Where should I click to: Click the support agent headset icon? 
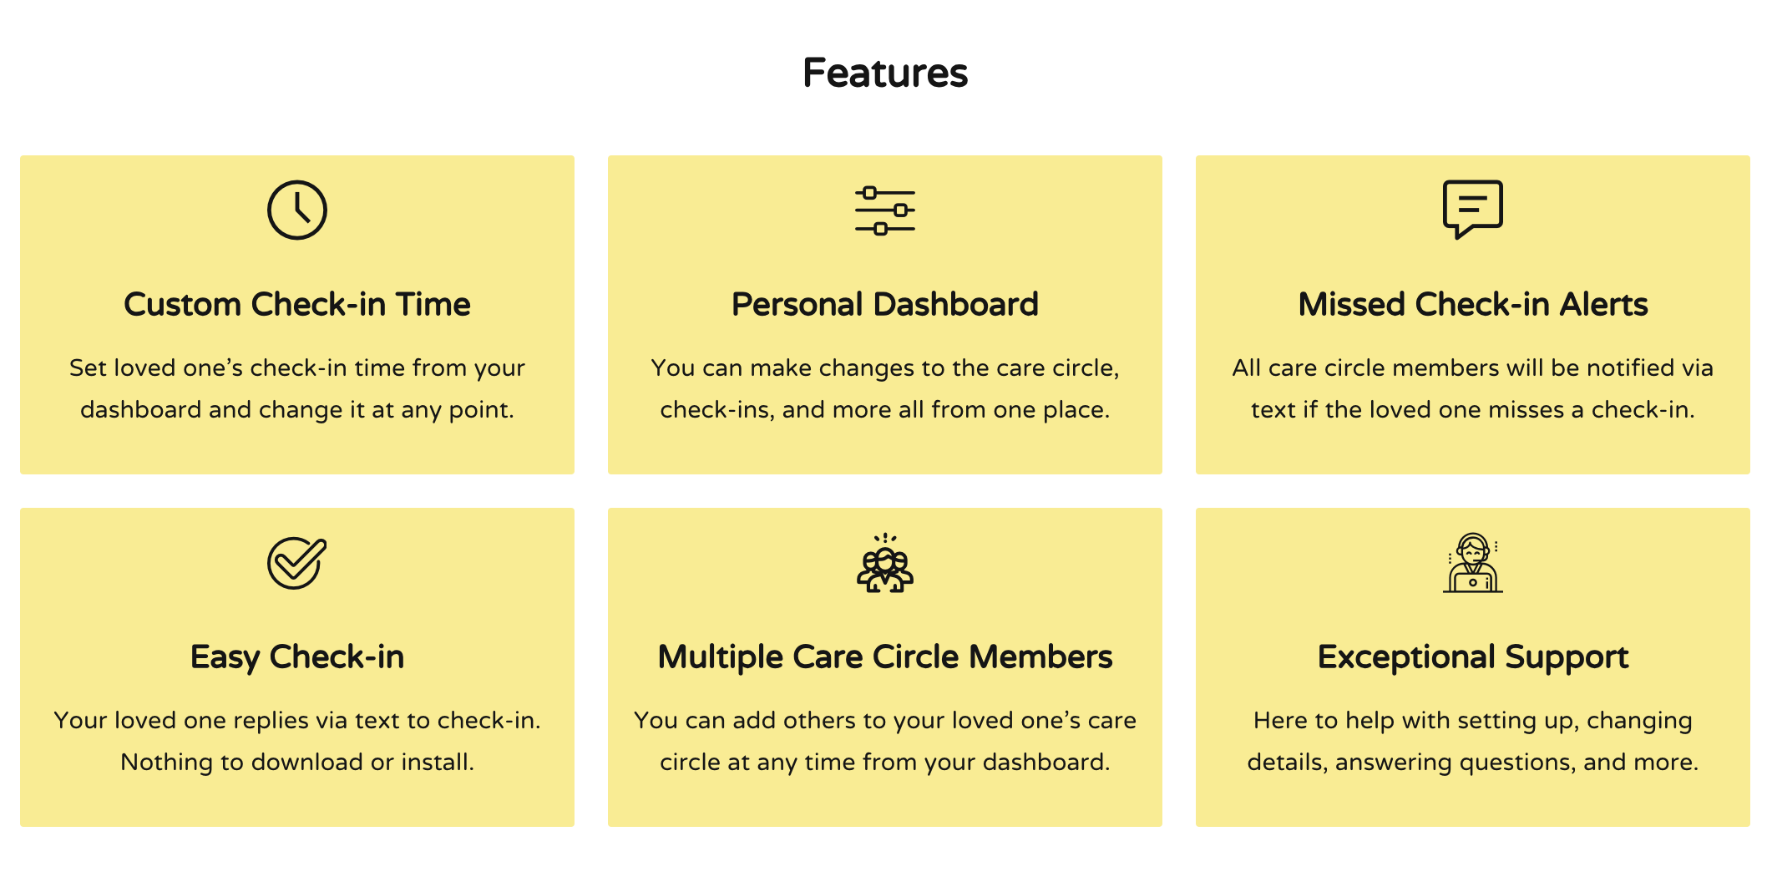coord(1472,563)
